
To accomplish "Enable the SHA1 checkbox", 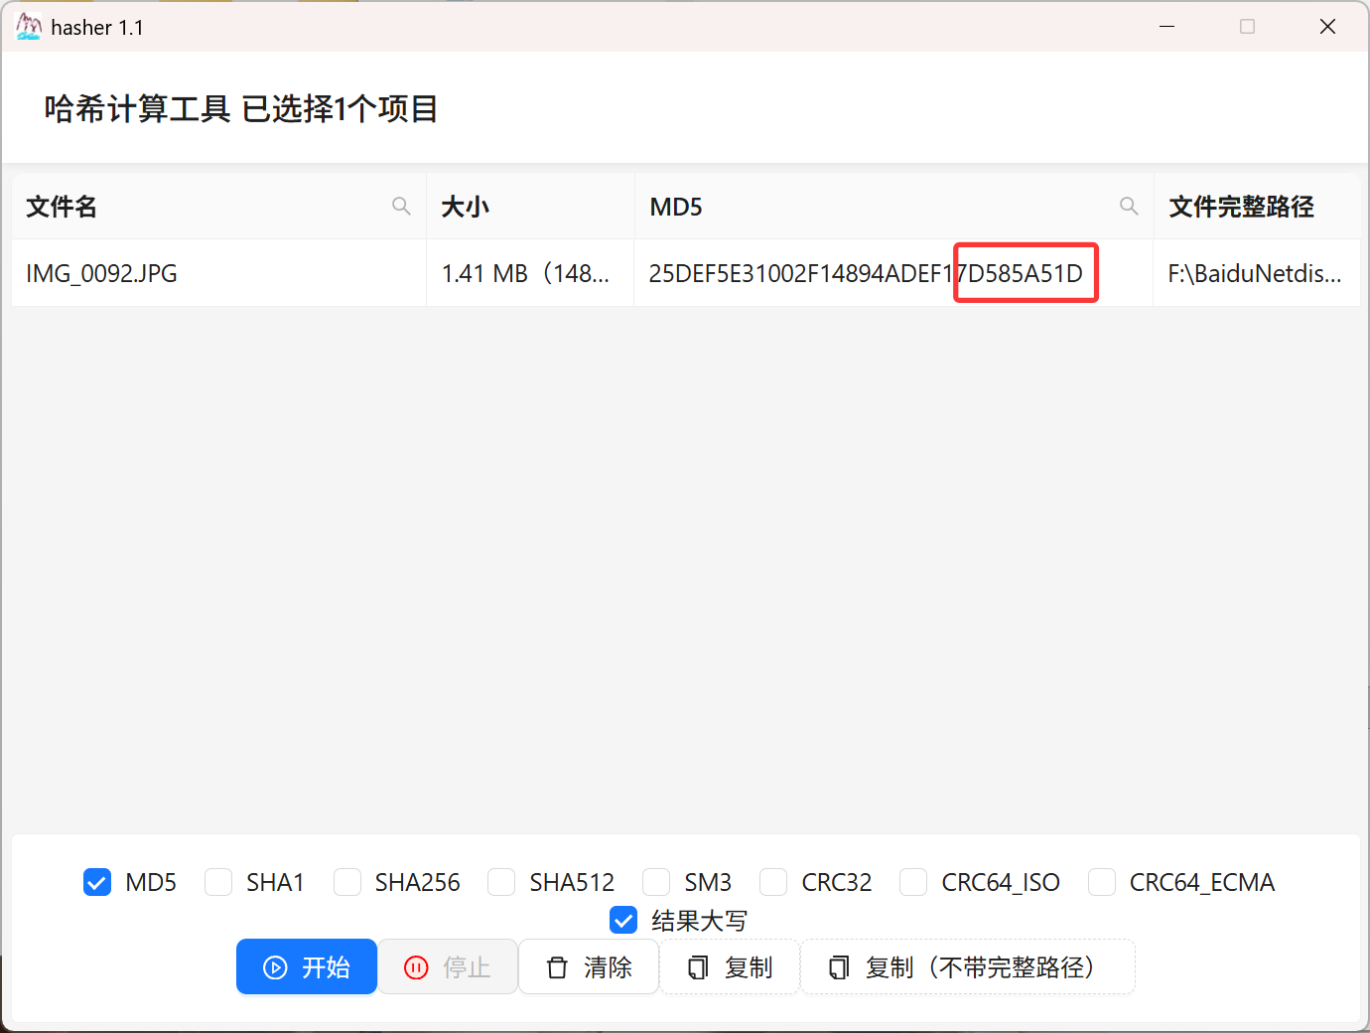I will pyautogui.click(x=218, y=882).
